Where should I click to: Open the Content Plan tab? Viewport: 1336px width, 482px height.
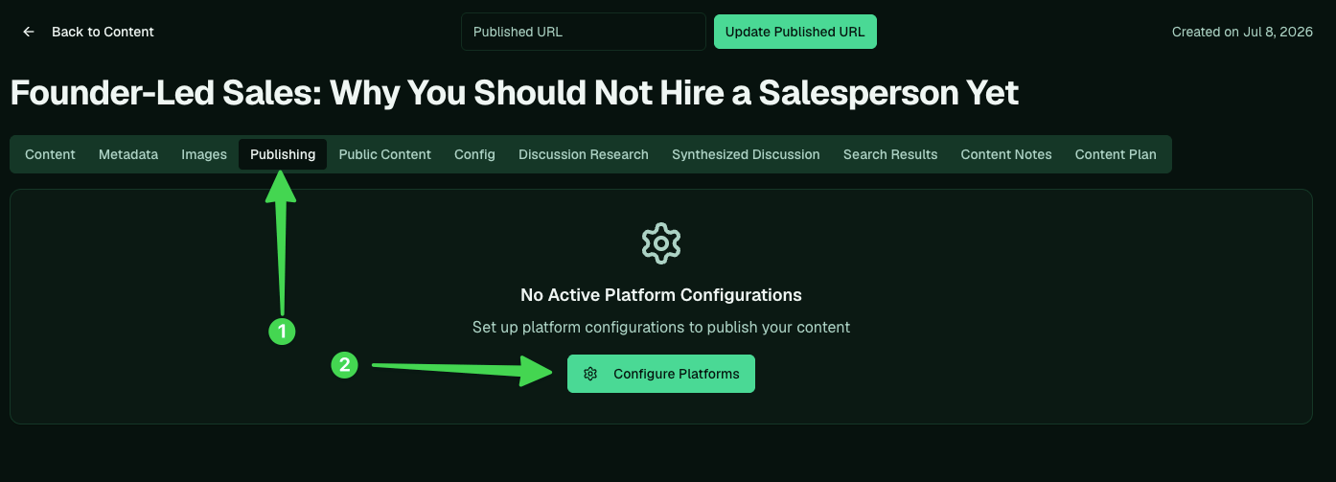[x=1116, y=154]
